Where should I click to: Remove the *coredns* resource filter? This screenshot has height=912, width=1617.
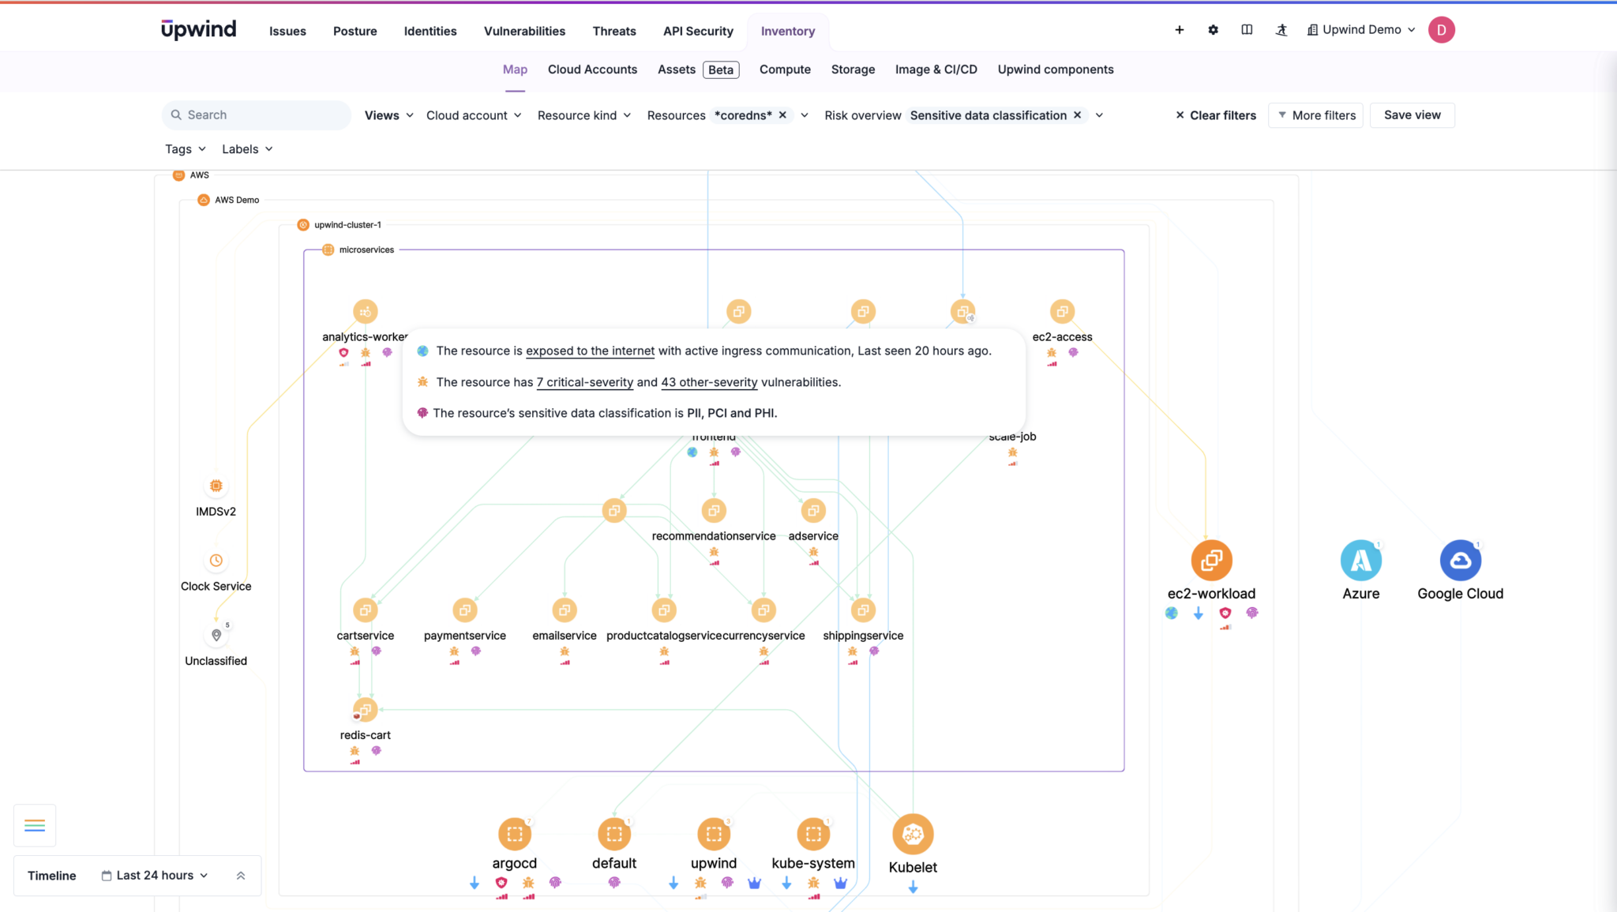(782, 115)
